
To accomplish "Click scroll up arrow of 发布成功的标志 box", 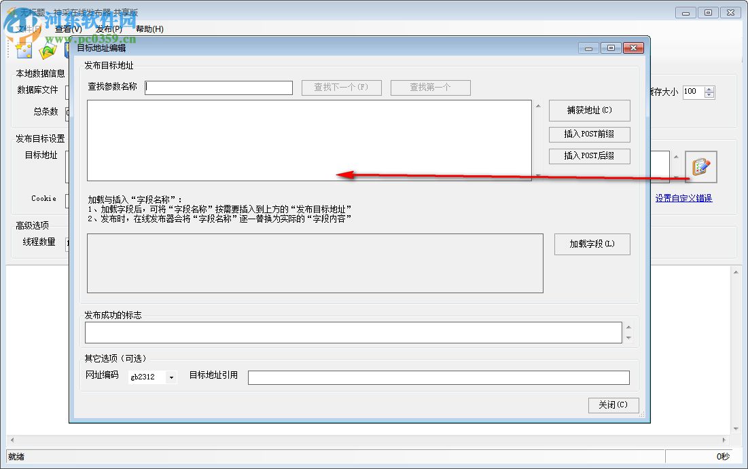I will (x=628, y=327).
